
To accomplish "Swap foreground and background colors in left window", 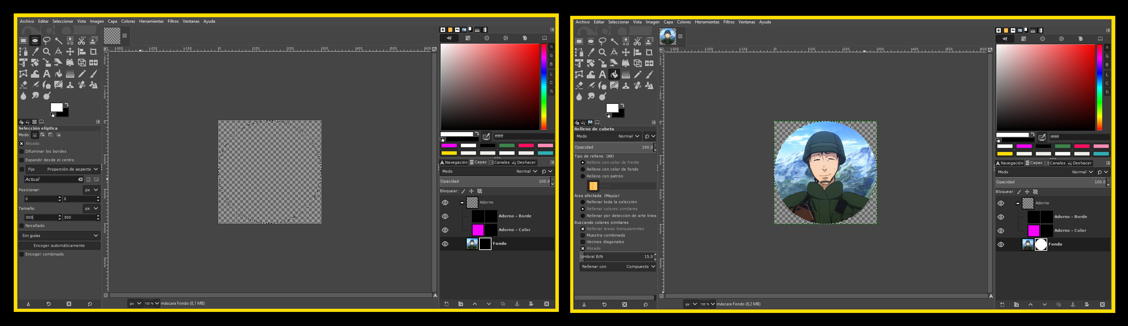I will point(67,104).
